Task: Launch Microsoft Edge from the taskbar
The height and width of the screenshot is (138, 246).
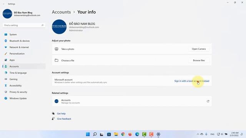Action: (137, 134)
